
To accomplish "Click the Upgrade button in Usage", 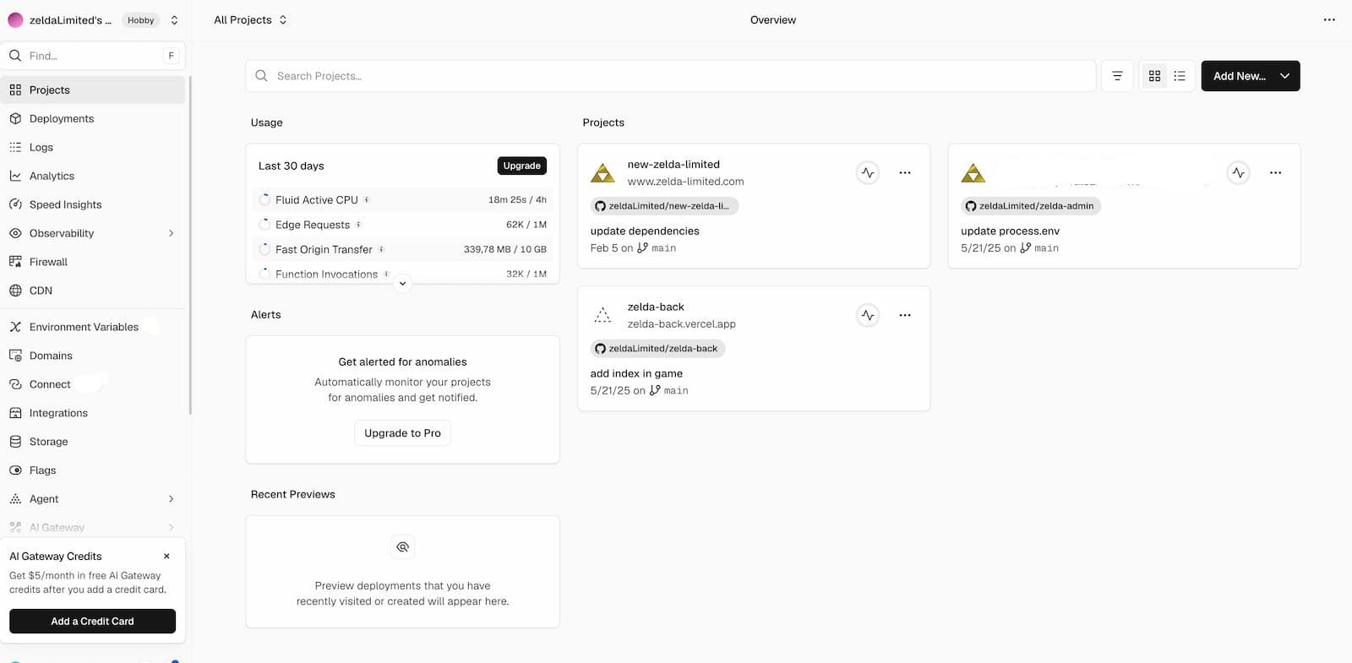I will (x=521, y=166).
